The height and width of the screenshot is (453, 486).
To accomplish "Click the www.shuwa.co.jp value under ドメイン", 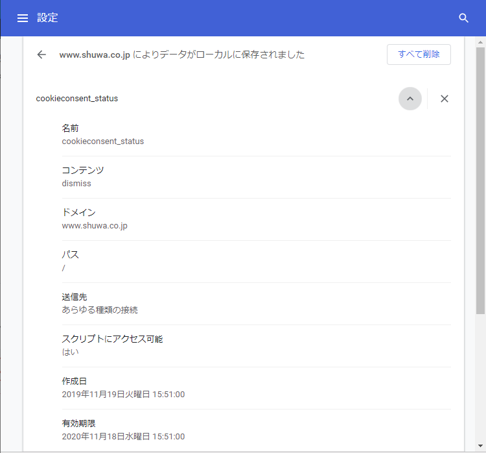I will [x=95, y=225].
